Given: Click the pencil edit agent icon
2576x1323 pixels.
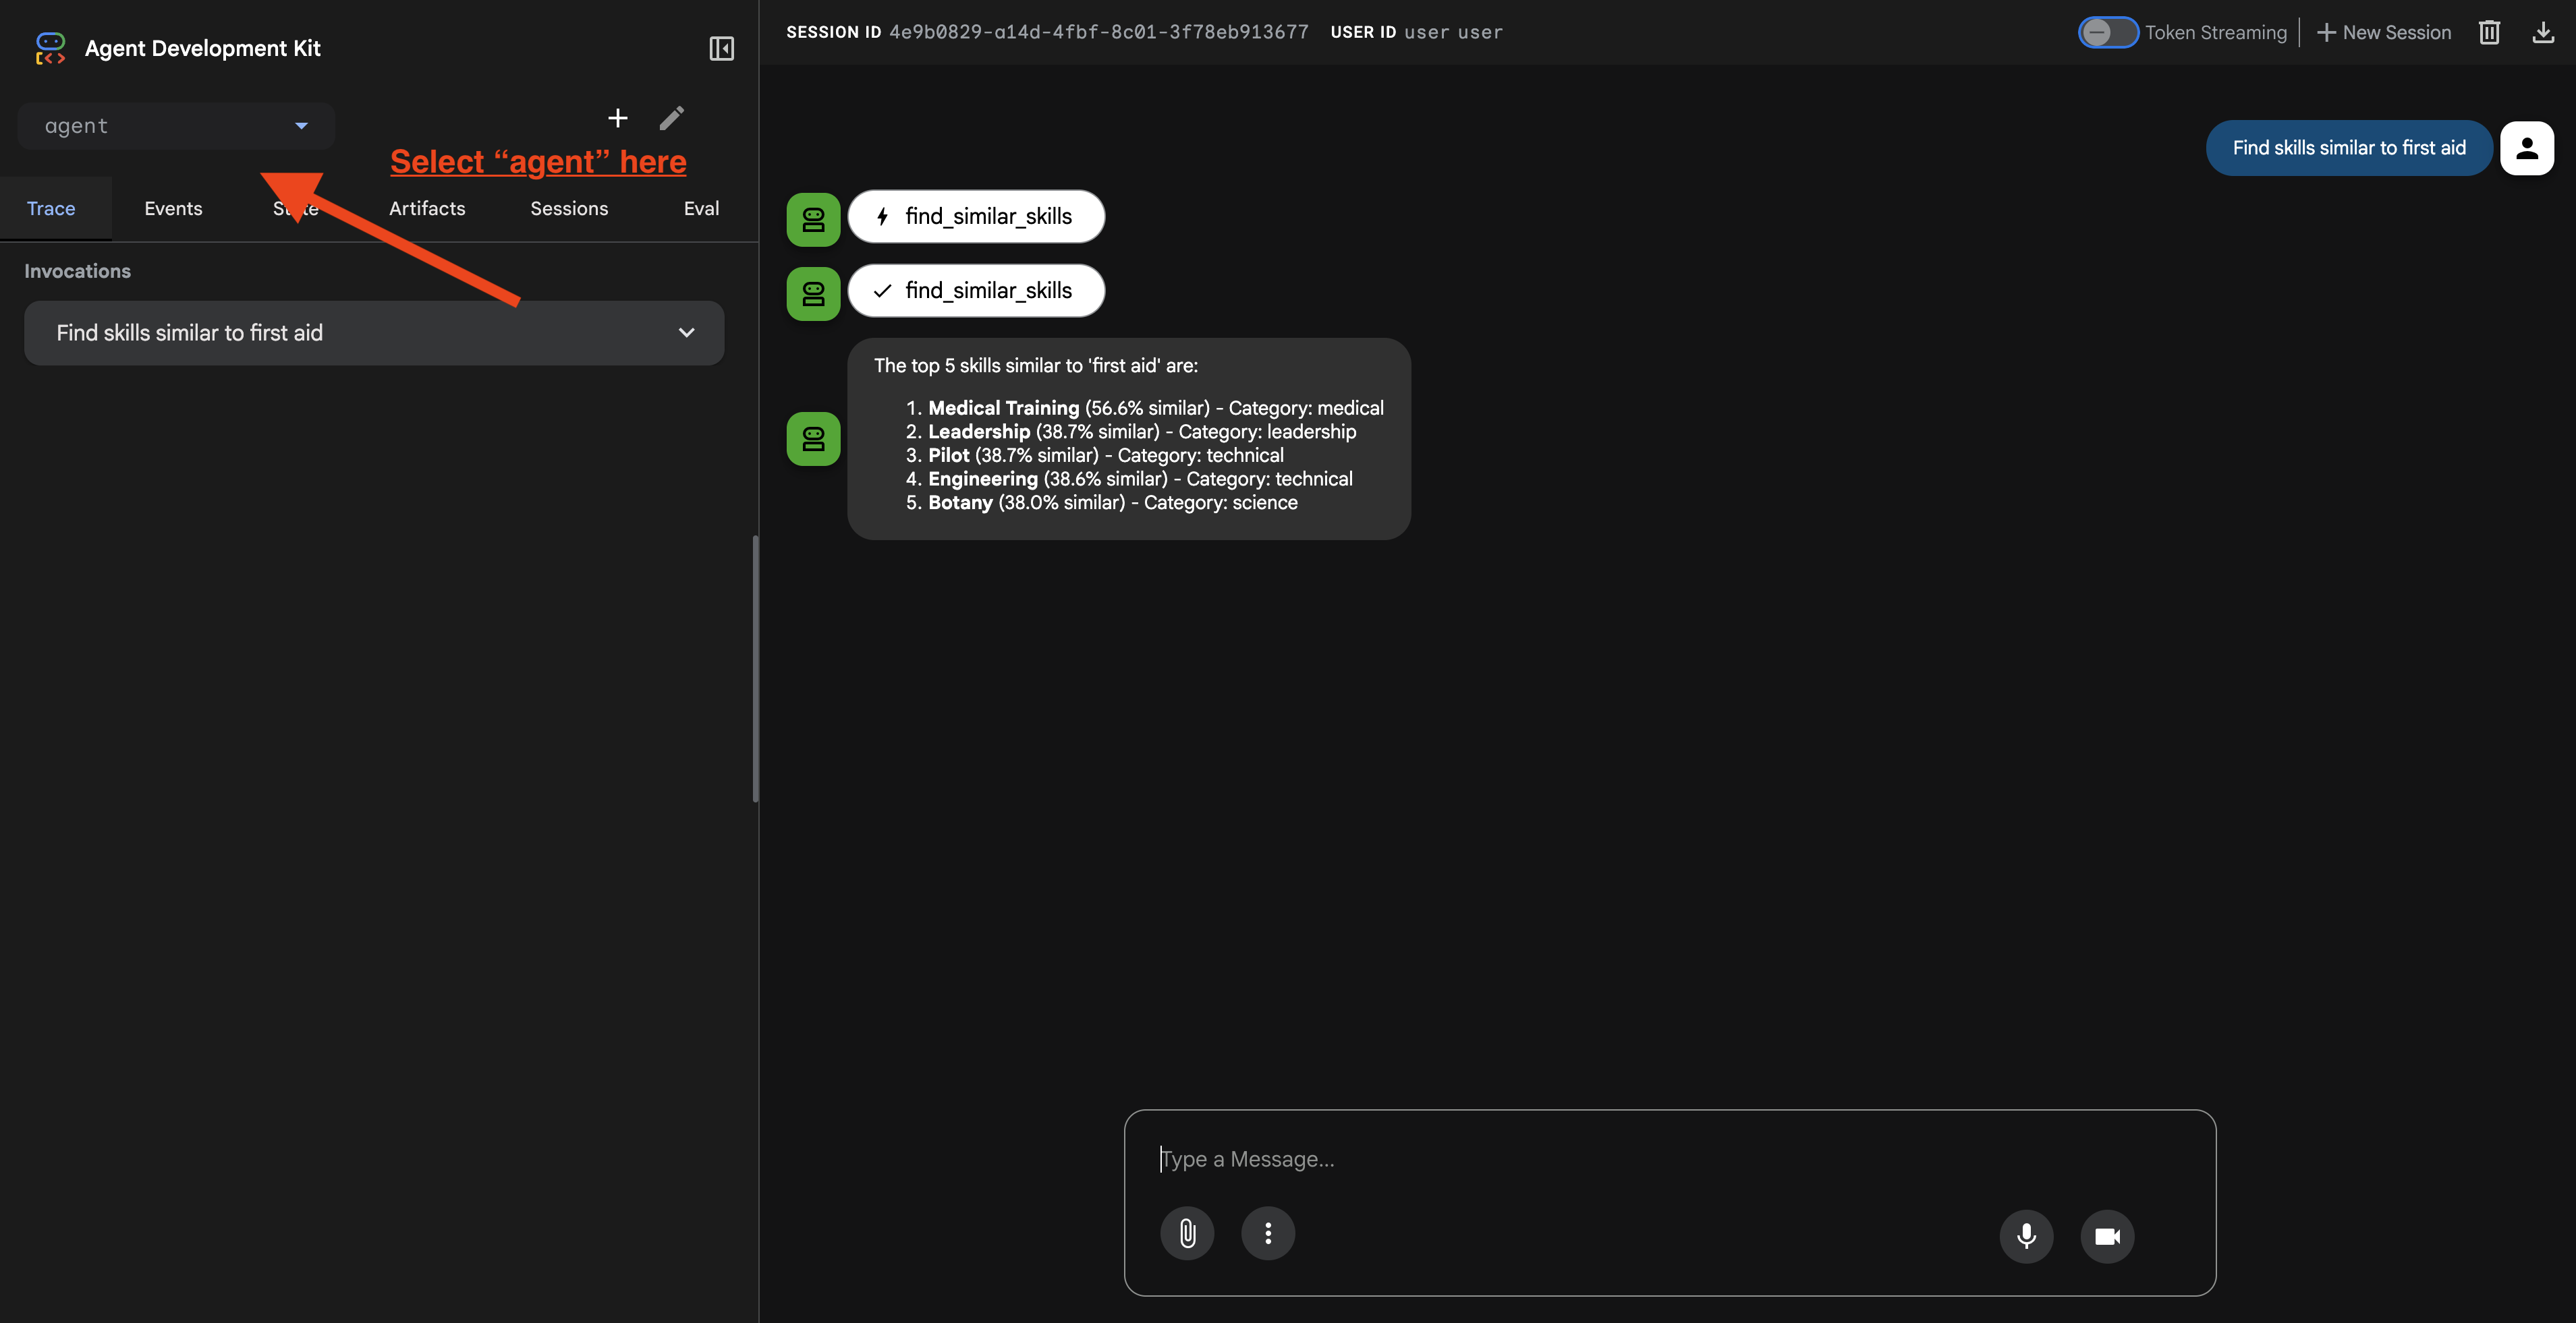Looking at the screenshot, I should click(x=672, y=118).
